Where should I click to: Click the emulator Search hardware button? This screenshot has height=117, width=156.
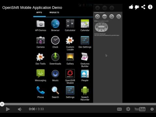(119, 17)
